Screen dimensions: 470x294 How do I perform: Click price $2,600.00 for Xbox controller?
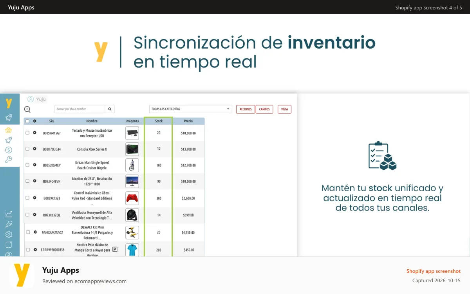pyautogui.click(x=188, y=198)
